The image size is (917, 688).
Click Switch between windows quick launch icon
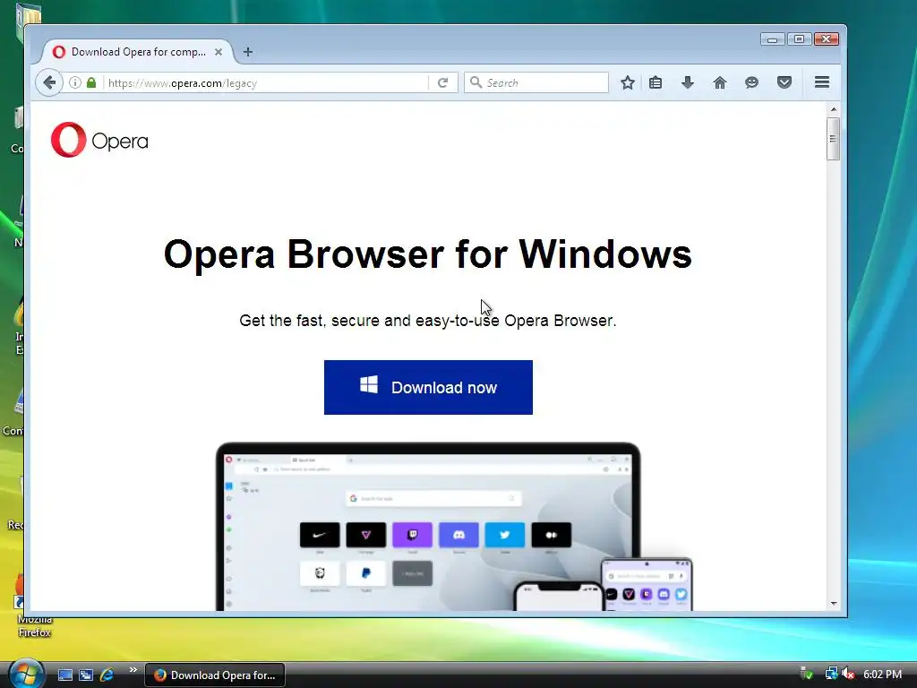click(x=86, y=675)
